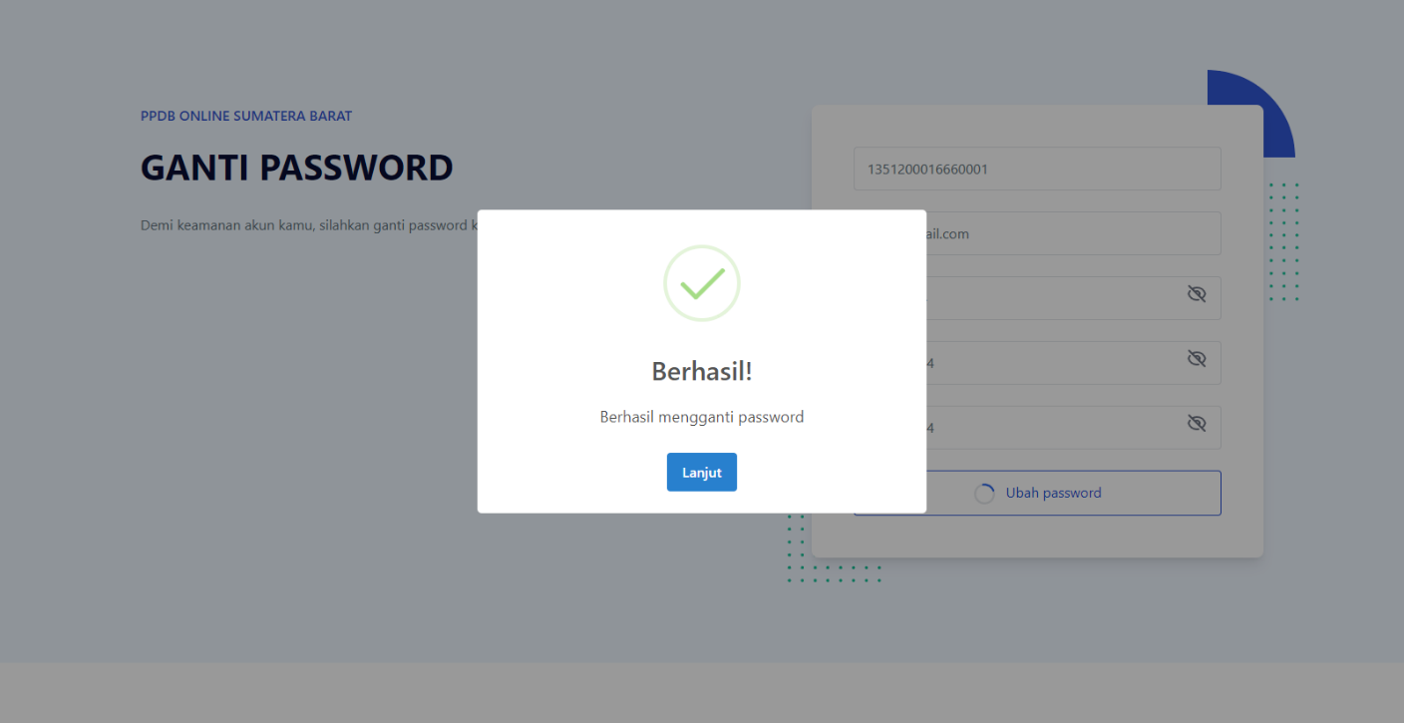
Task: Click the "Berhasil!" dialog heading
Action: click(701, 372)
